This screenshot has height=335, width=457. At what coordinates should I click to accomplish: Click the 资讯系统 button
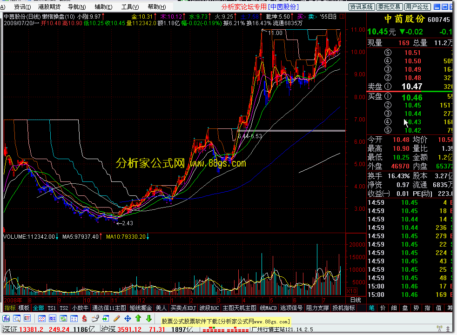tap(362, 7)
